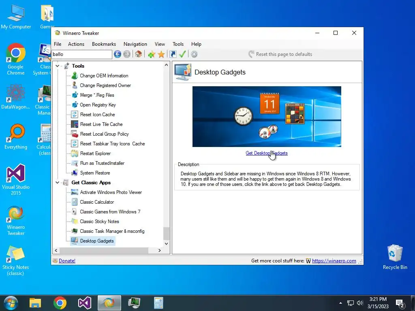Click the Merge *.Reg Files icon
The height and width of the screenshot is (311, 415).
[x=75, y=95]
